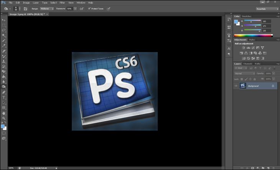
Task: Click the color spectrum ramp
Action: pyautogui.click(x=254, y=35)
